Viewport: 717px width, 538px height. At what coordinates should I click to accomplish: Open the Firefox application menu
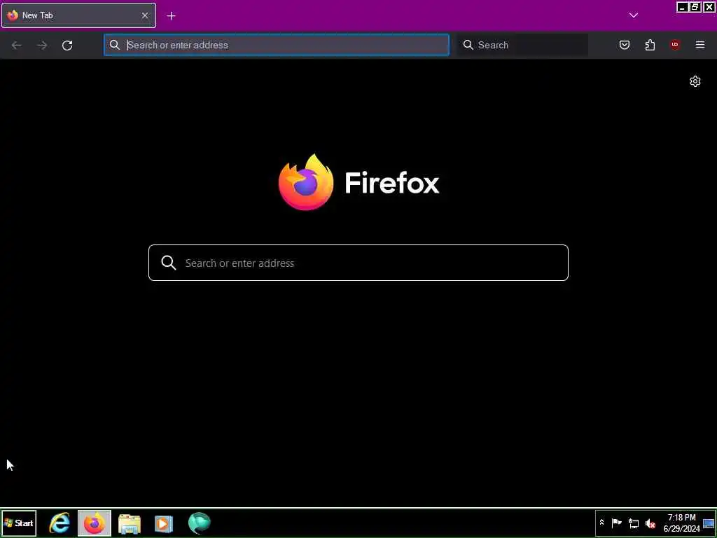[700, 45]
